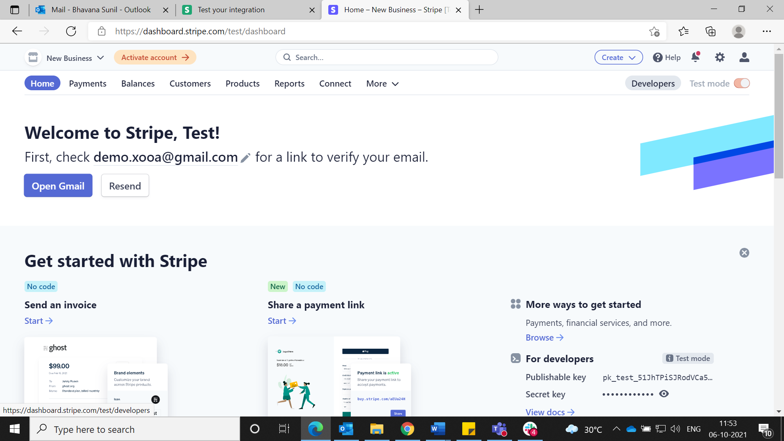Click the Windows taskbar search box

(x=135, y=429)
